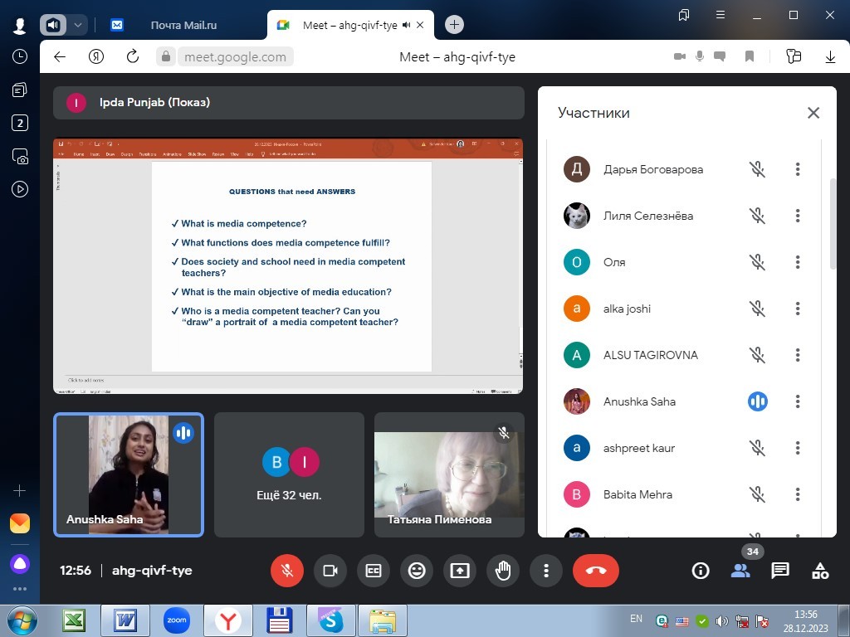Click the raise hand icon
Image resolution: width=850 pixels, height=637 pixels.
click(503, 571)
